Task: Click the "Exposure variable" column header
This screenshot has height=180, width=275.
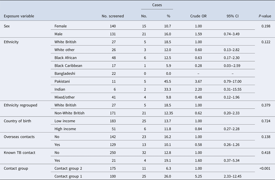Action: pyautogui.click(x=19, y=16)
